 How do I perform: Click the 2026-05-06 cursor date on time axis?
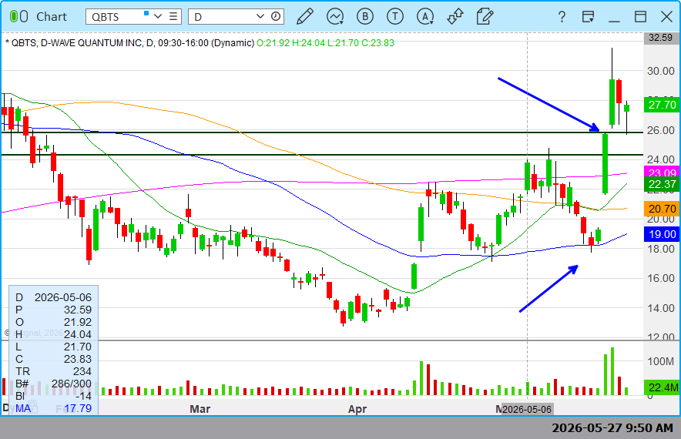(527, 409)
